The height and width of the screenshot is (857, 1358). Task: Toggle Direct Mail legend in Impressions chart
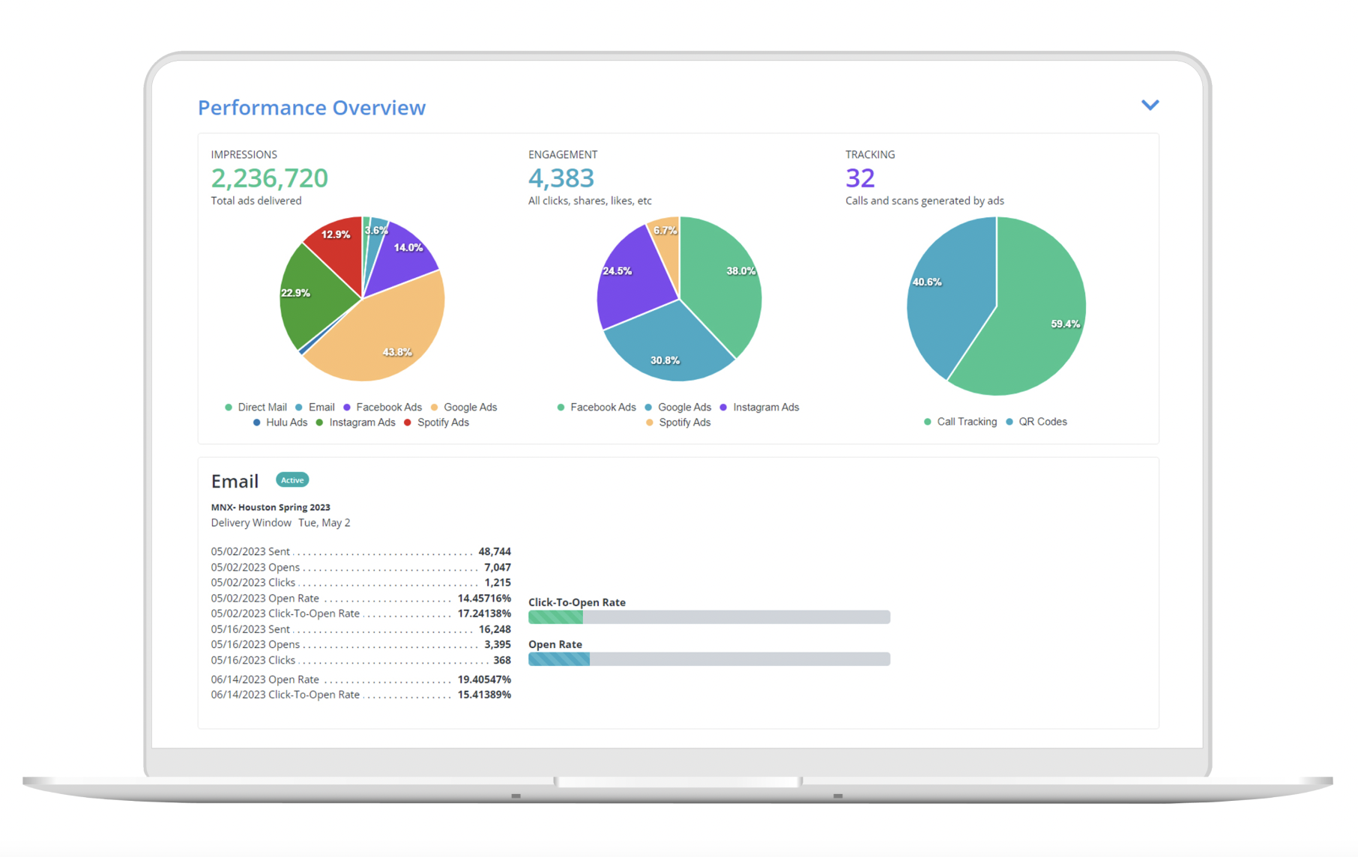(x=256, y=408)
